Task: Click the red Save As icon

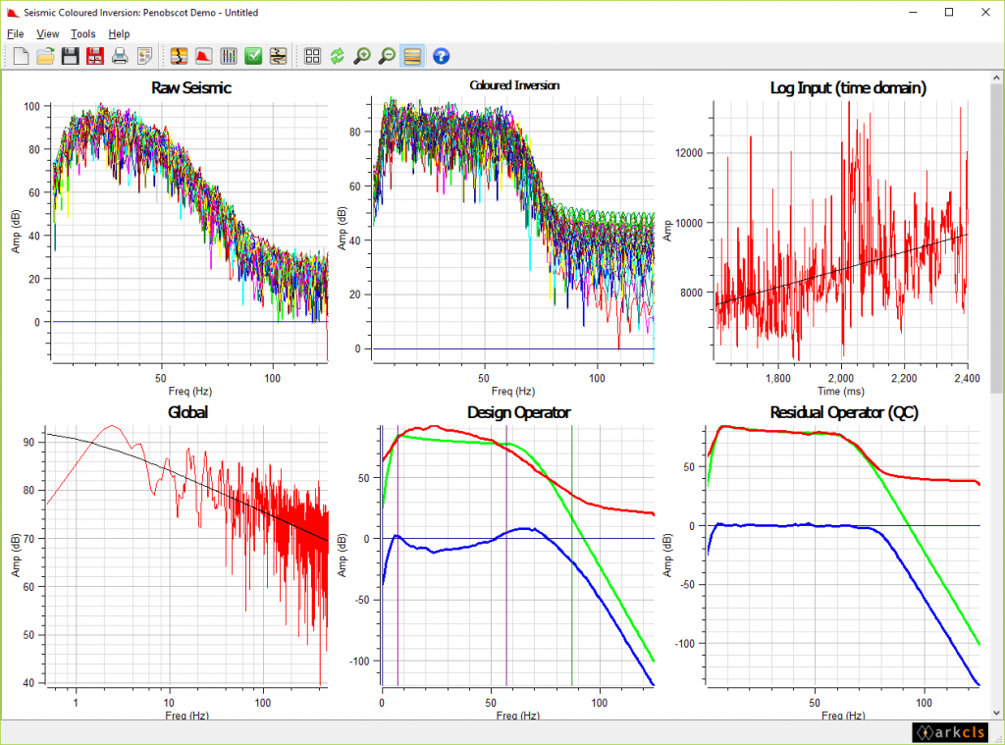Action: [94, 56]
